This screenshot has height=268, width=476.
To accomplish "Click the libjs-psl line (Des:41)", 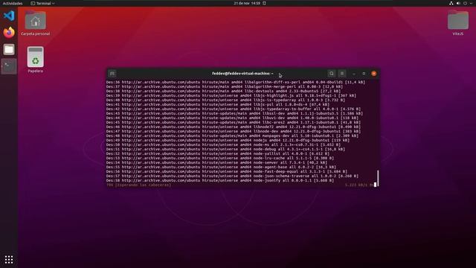I will pyautogui.click(x=218, y=104).
